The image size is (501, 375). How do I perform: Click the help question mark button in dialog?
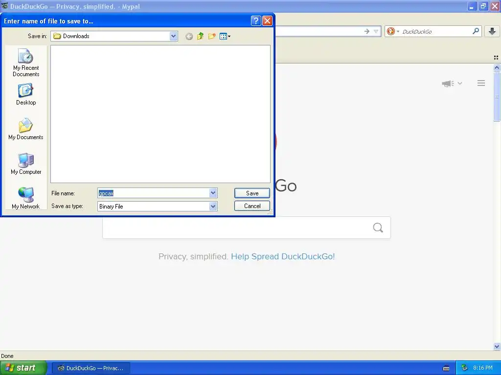tap(255, 21)
